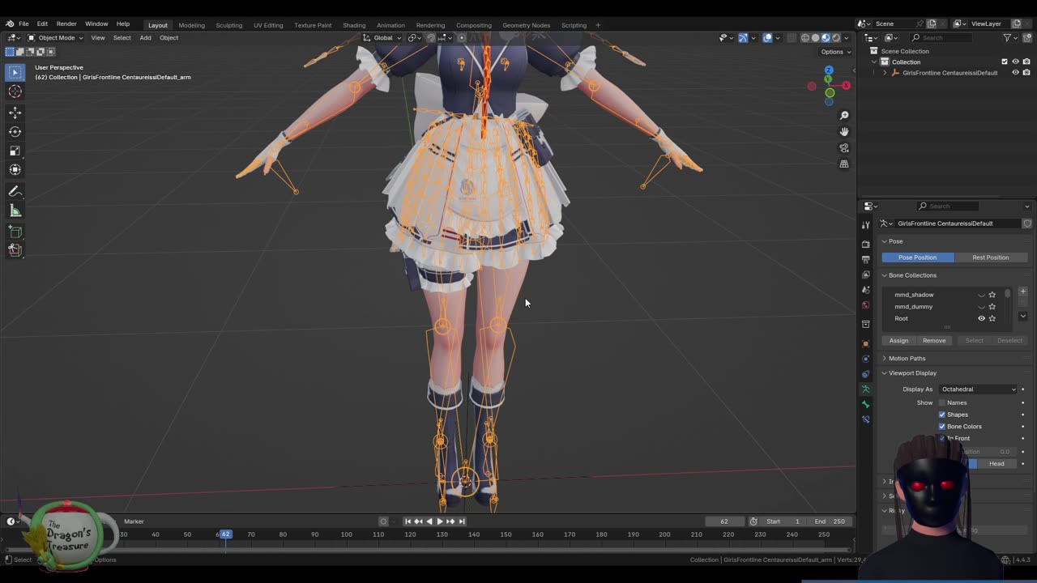The image size is (1037, 583).
Task: Toggle X-ray display
Action: click(x=790, y=38)
